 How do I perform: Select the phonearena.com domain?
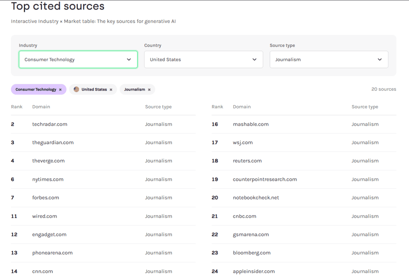click(52, 253)
